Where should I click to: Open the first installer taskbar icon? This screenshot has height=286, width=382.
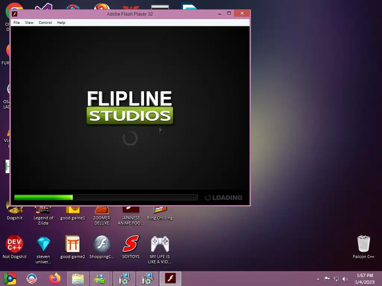pyautogui.click(x=125, y=279)
